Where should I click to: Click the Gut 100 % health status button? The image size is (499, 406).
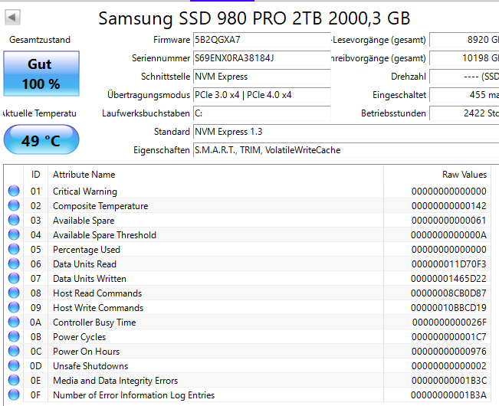41,74
